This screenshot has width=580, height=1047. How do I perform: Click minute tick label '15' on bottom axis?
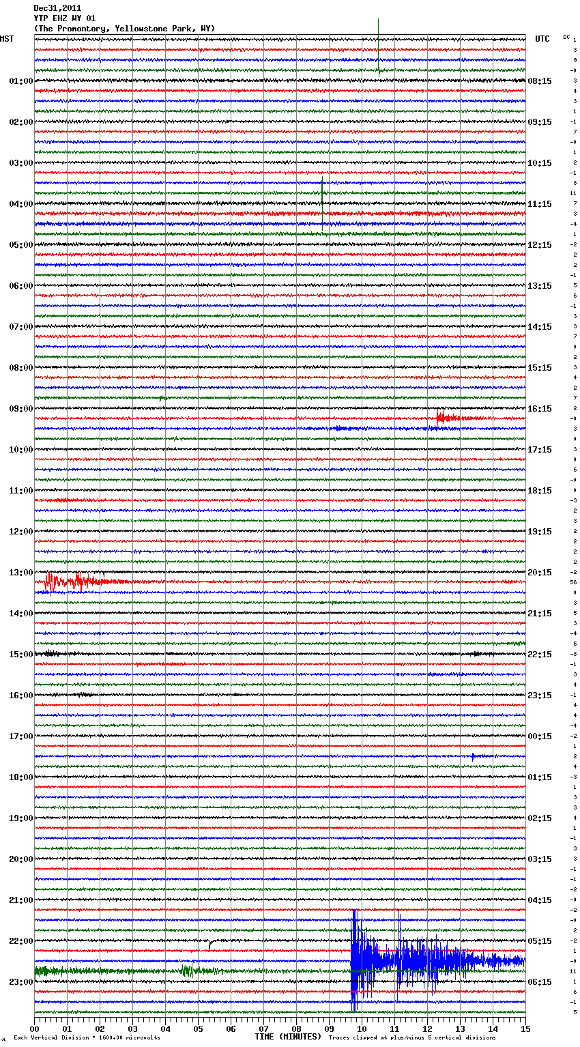pyautogui.click(x=525, y=1029)
